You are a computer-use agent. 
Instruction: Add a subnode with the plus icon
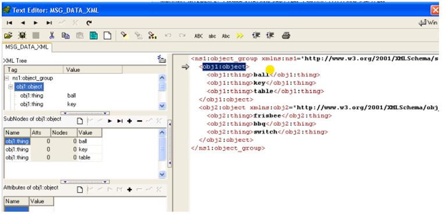point(130,121)
